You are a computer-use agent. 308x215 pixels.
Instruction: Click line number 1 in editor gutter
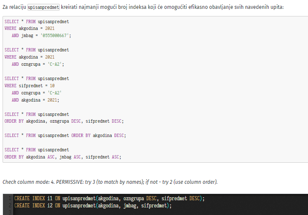(9, 199)
